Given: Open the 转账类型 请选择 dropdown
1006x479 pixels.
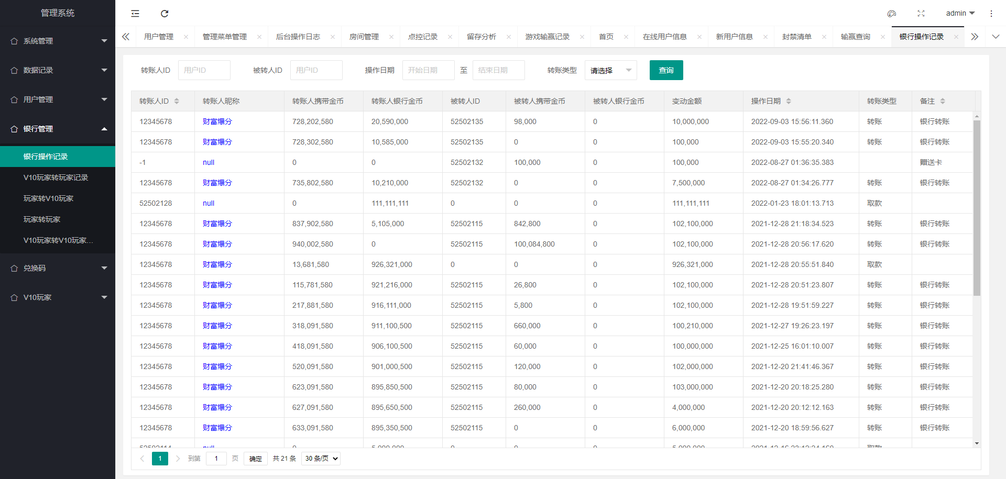Looking at the screenshot, I should (x=610, y=70).
